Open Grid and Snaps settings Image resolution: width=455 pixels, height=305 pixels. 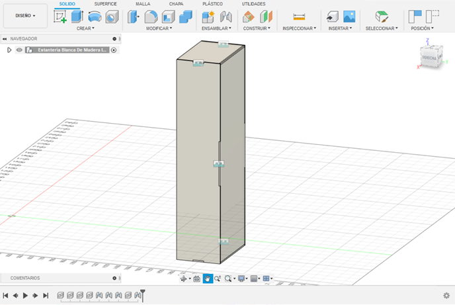pyautogui.click(x=254, y=279)
